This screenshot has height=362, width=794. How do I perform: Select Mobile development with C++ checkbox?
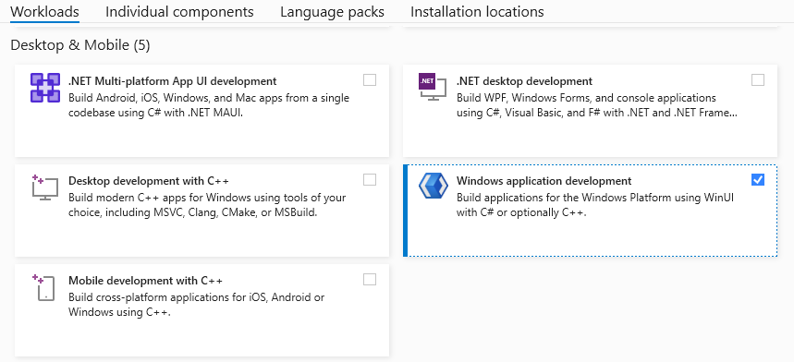point(370,279)
